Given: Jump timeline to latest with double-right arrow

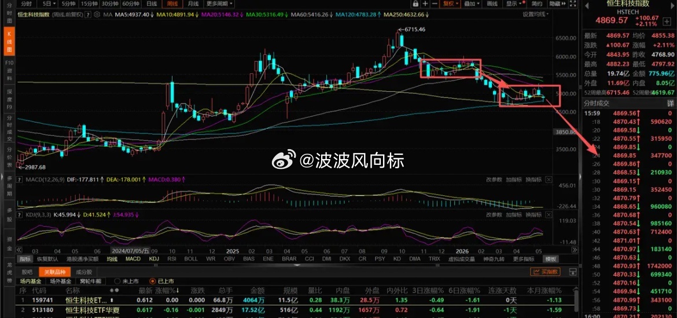Looking at the screenshot, I should (575, 250).
